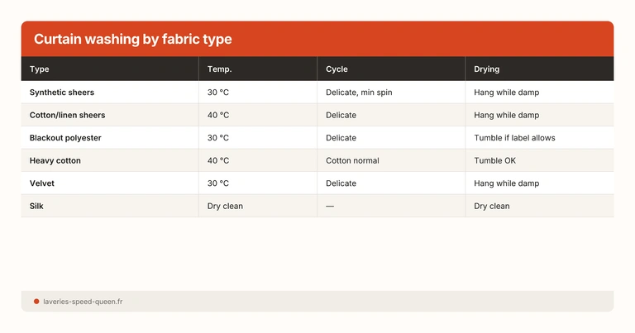
Task: Click 'Hang while damp' for Synthetic sheers
Action: [507, 93]
